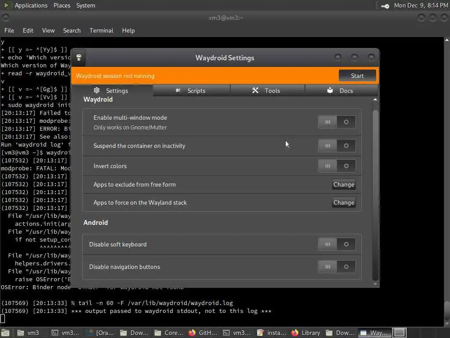Screen dimensions: 450x338
Task: Click the Waydroid Settings vertical scrollbar
Action: click(x=375, y=195)
